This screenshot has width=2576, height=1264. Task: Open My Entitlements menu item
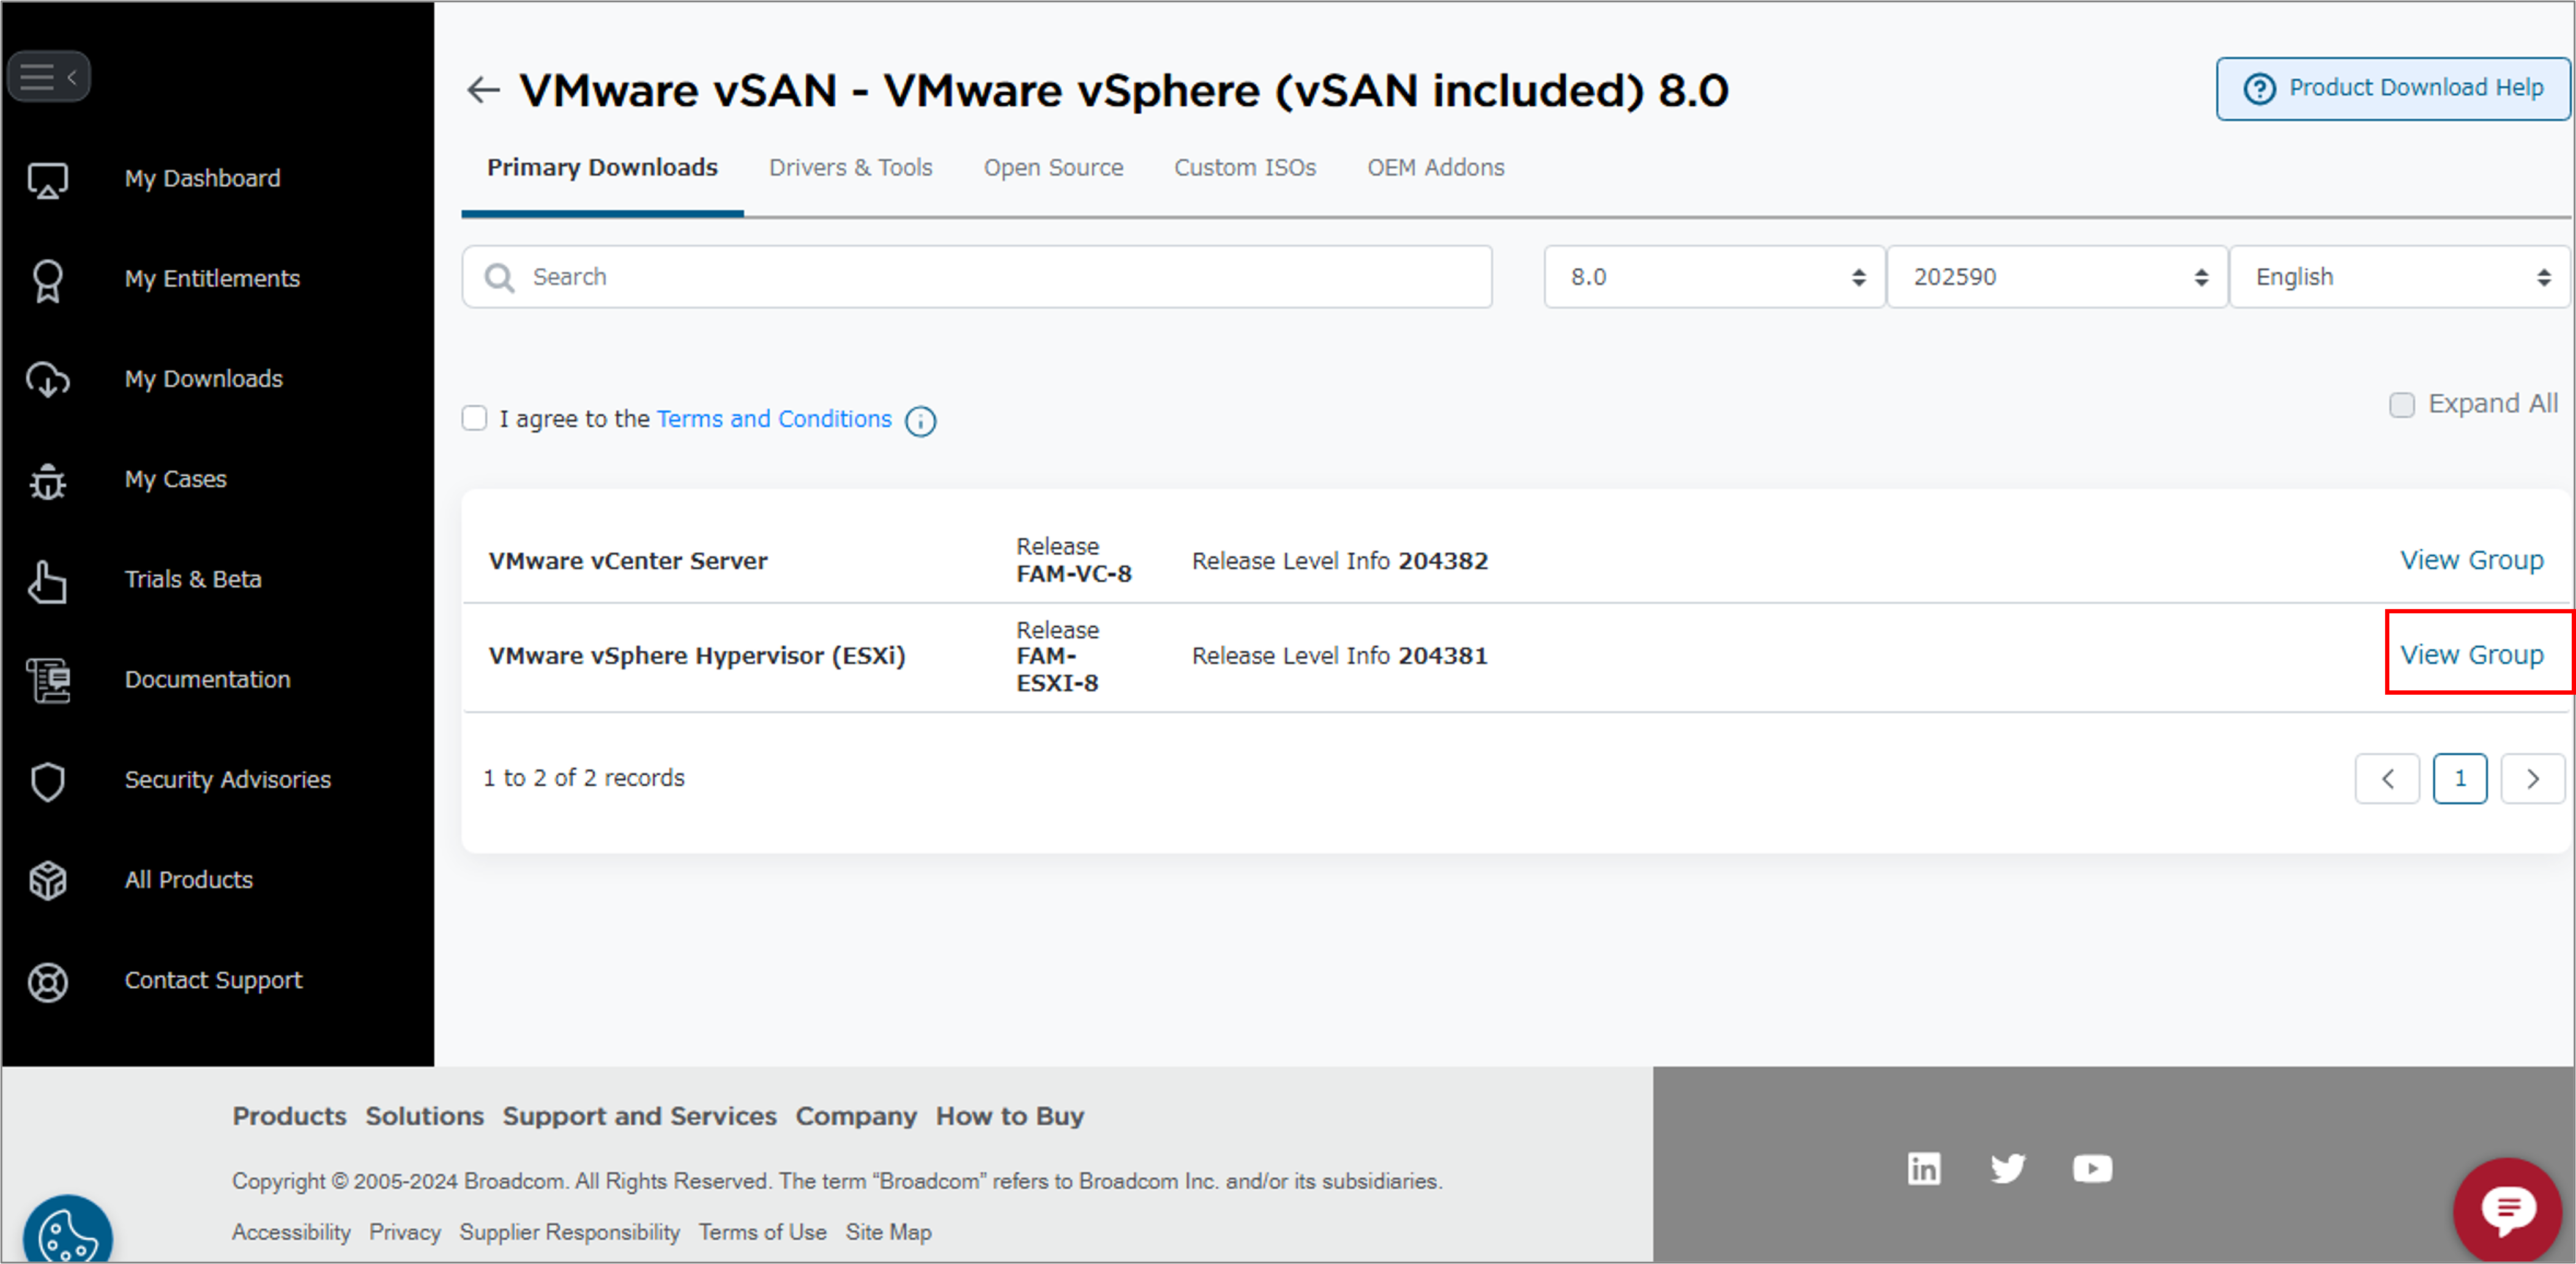click(x=212, y=279)
